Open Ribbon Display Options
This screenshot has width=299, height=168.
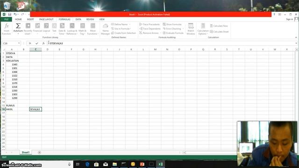coord(279,14)
